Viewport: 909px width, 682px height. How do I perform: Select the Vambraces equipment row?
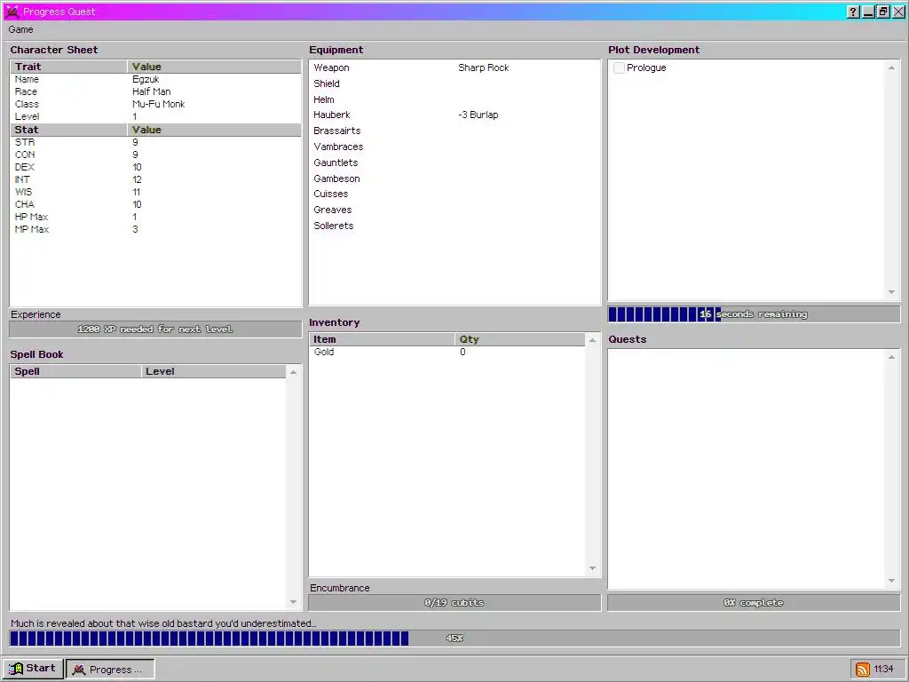tap(454, 147)
